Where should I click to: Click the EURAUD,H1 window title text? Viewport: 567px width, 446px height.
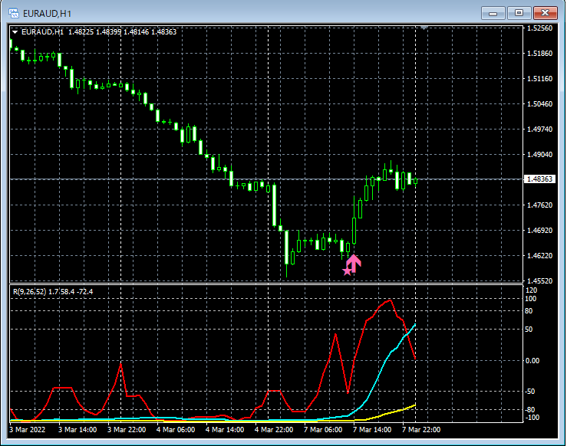tap(47, 14)
